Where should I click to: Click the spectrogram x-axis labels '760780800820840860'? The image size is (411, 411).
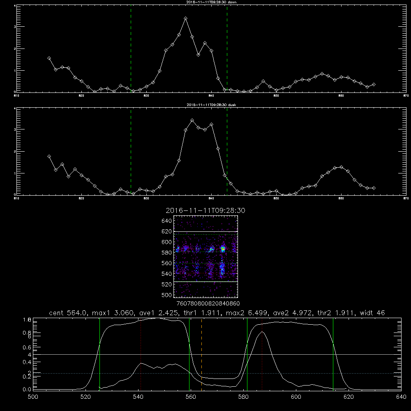208,304
